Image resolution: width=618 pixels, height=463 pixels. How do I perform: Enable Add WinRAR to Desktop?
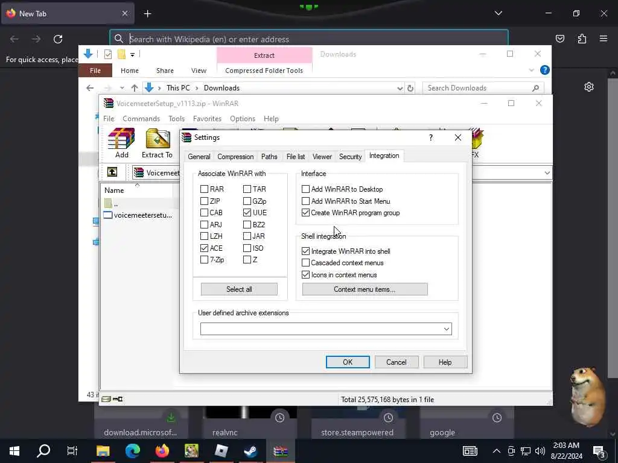click(x=305, y=189)
